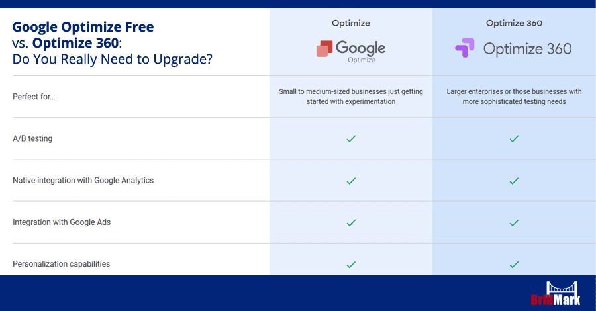The width and height of the screenshot is (596, 311).
Task: Click 'Native integration with Google Analytics' label
Action: pos(83,181)
